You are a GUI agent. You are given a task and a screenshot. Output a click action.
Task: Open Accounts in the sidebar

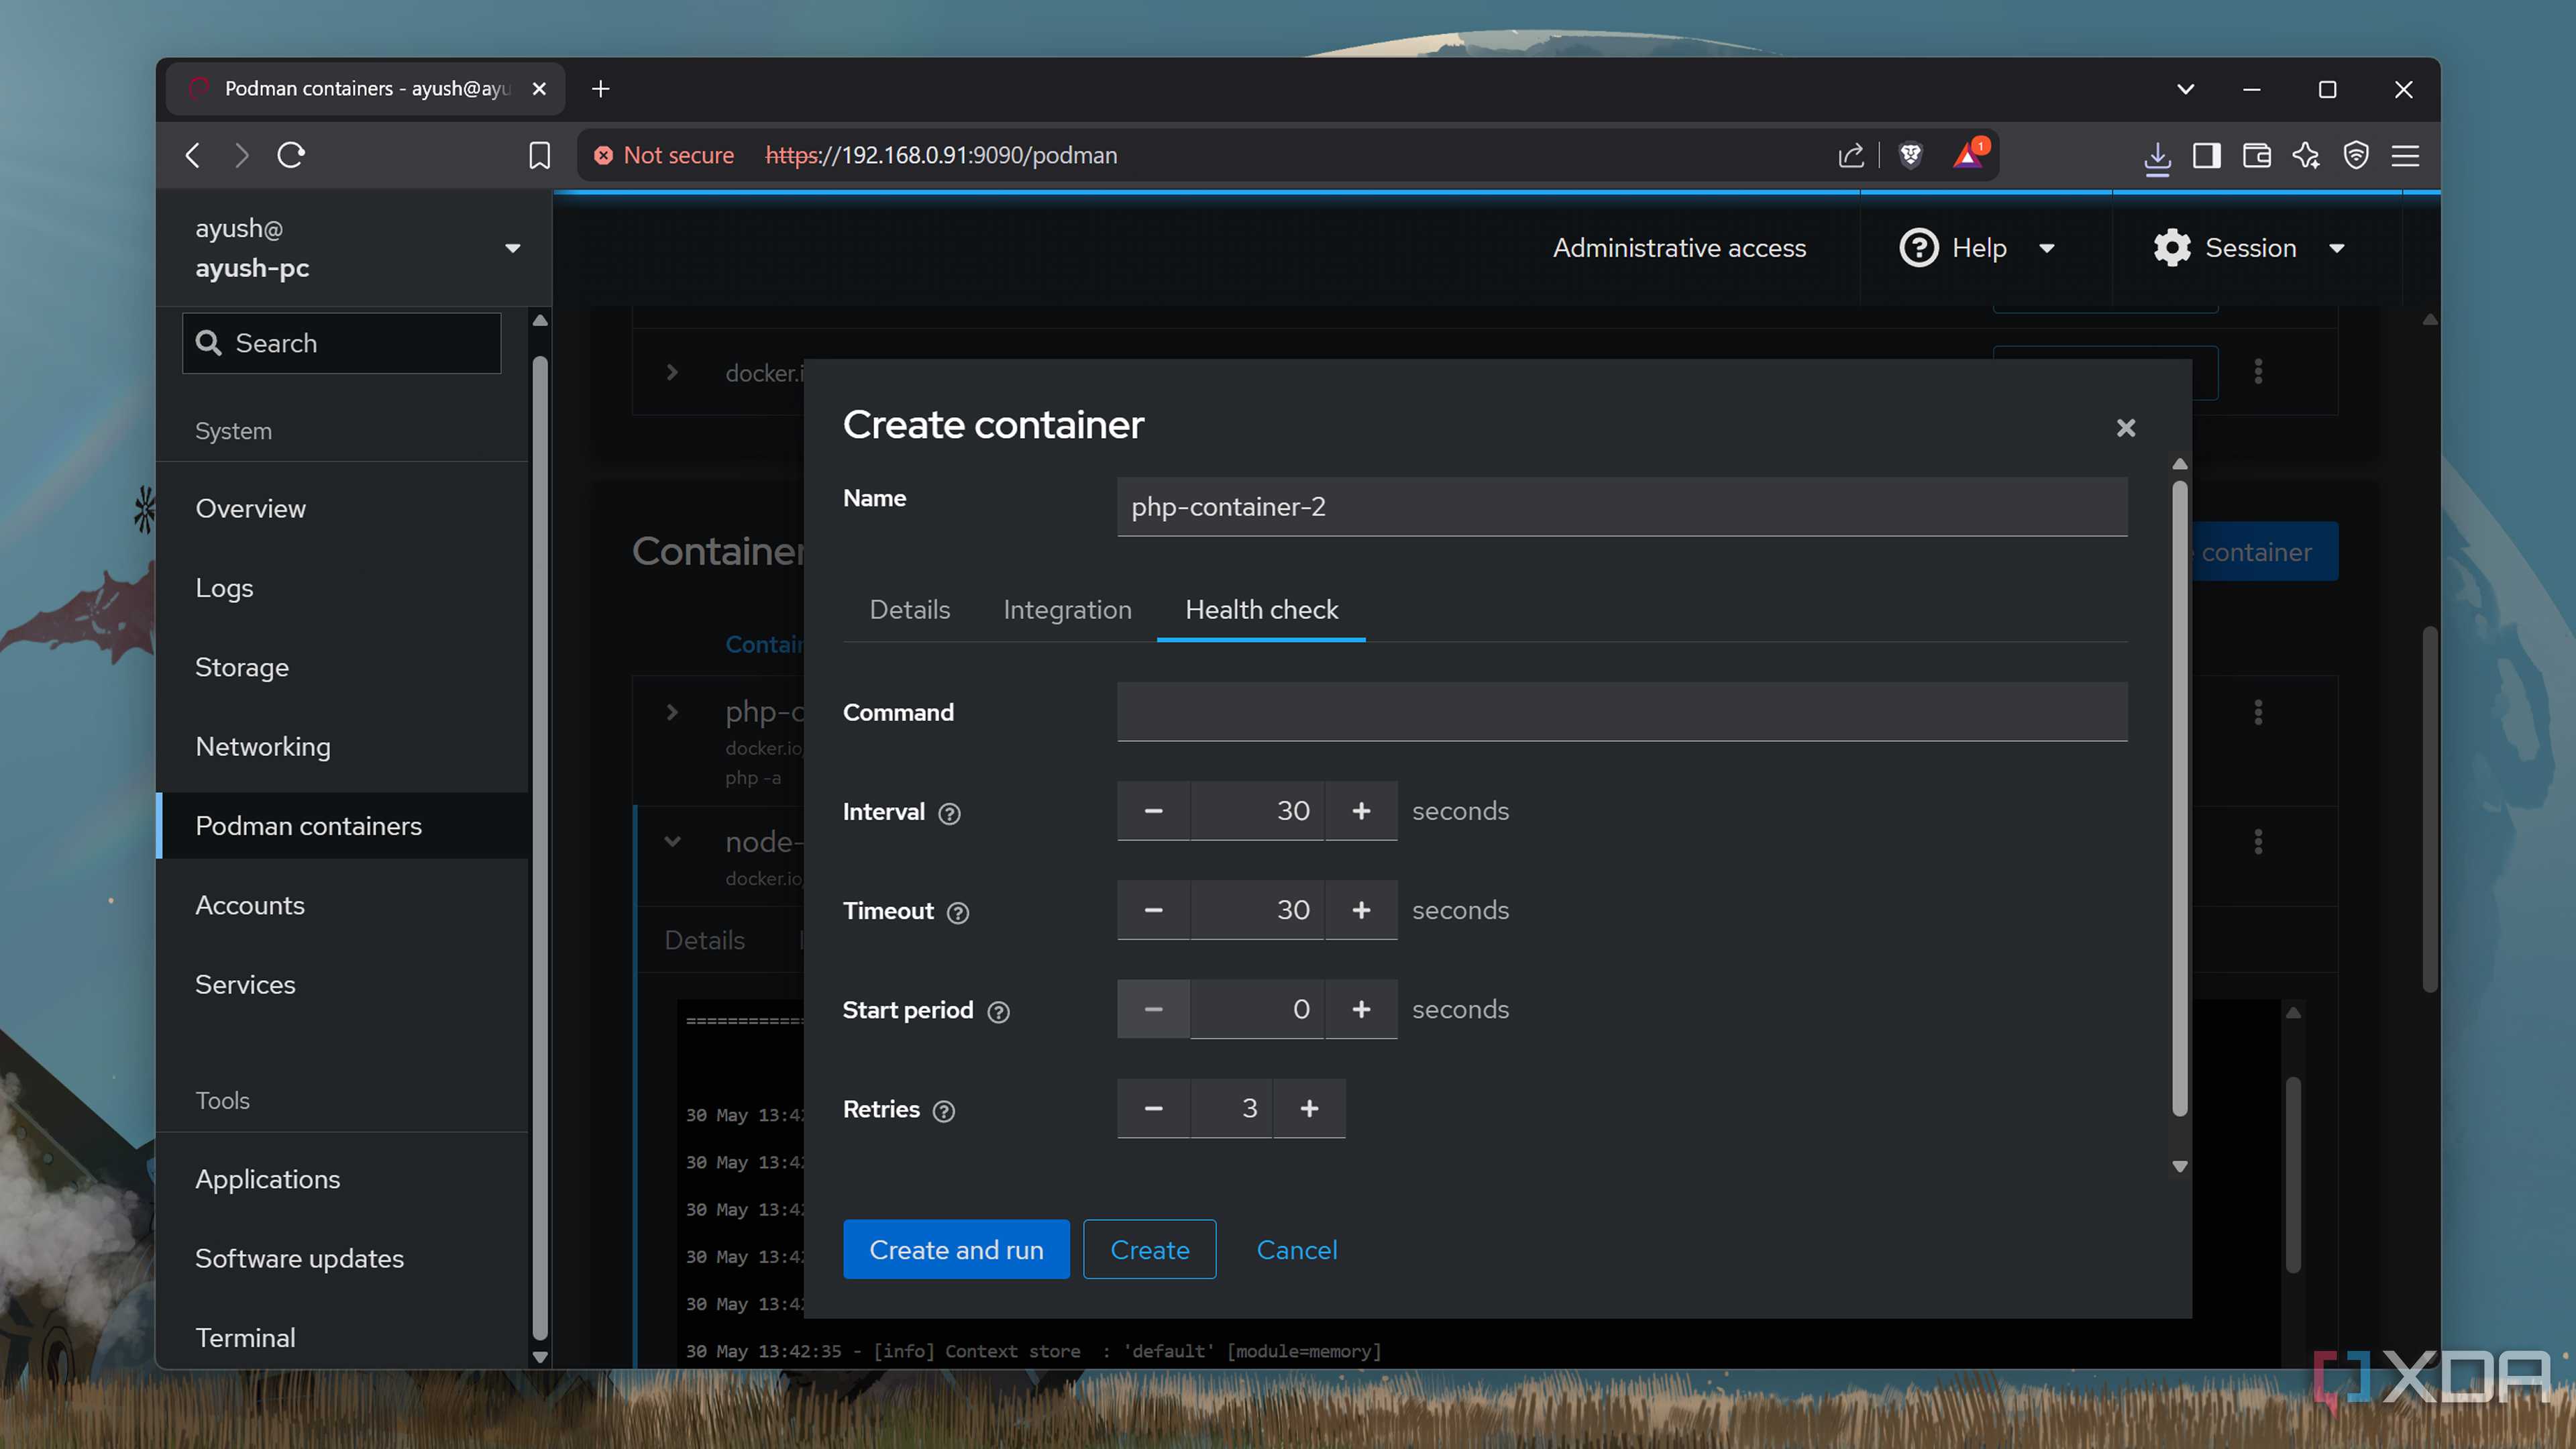click(x=343, y=905)
